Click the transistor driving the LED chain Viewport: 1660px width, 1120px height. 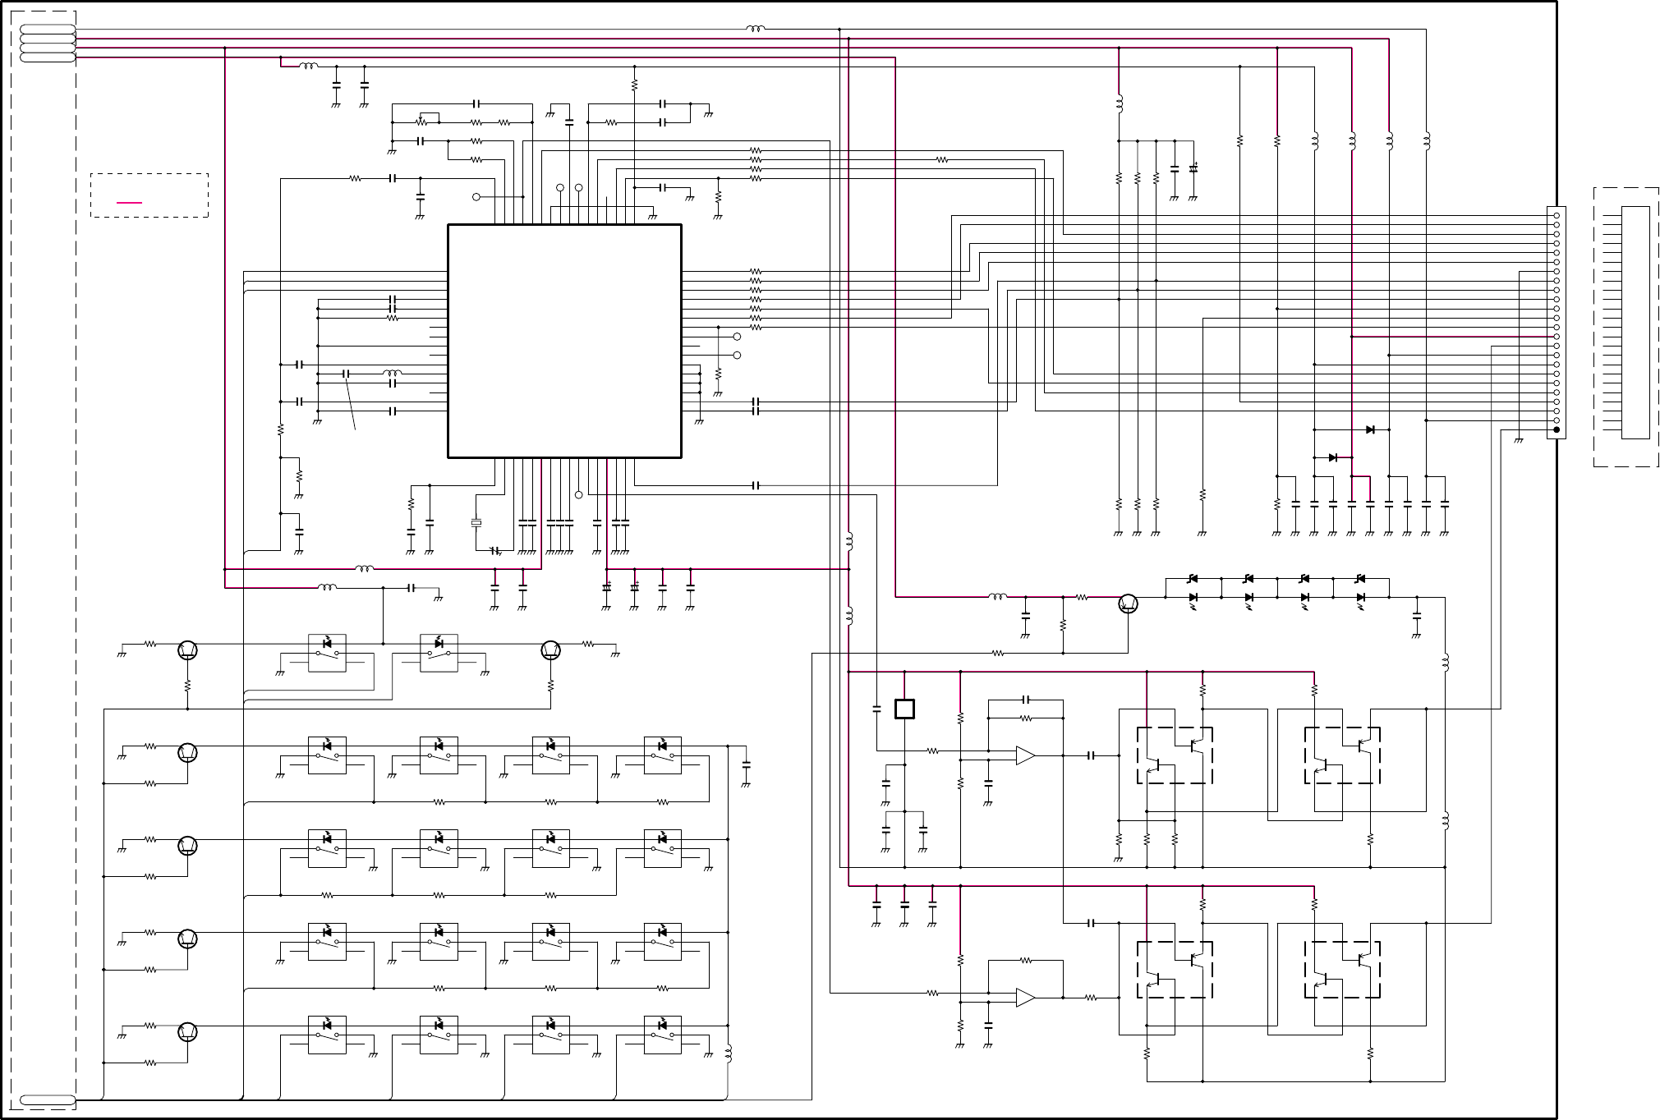click(x=1128, y=604)
